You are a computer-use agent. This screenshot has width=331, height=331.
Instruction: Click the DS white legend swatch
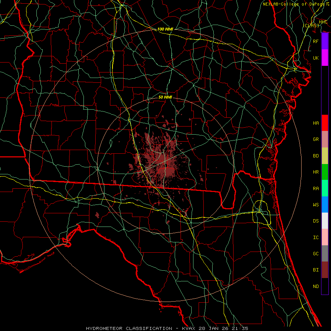(325, 221)
